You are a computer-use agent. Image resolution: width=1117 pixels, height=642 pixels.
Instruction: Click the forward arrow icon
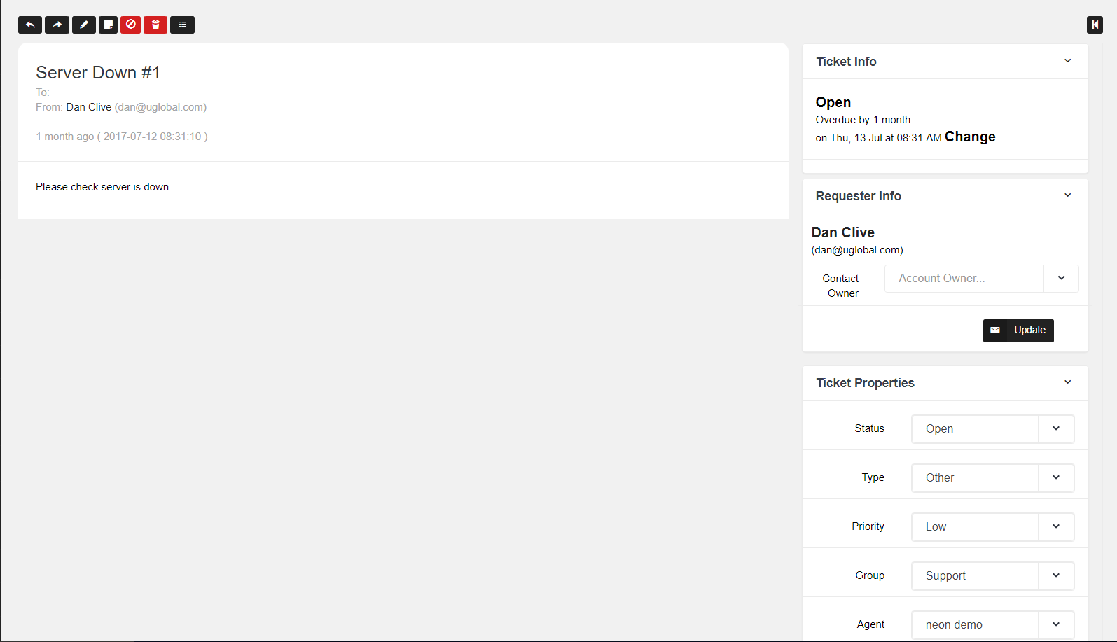coord(57,25)
